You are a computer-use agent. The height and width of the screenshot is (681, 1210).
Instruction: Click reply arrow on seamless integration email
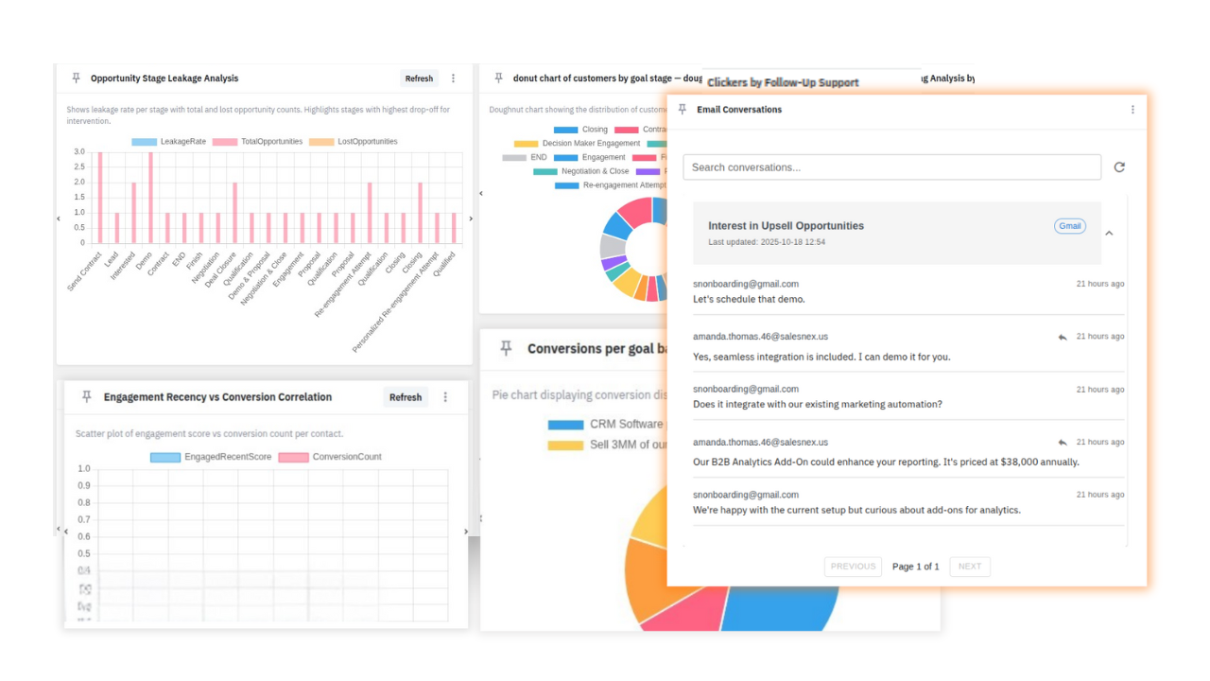click(1063, 337)
